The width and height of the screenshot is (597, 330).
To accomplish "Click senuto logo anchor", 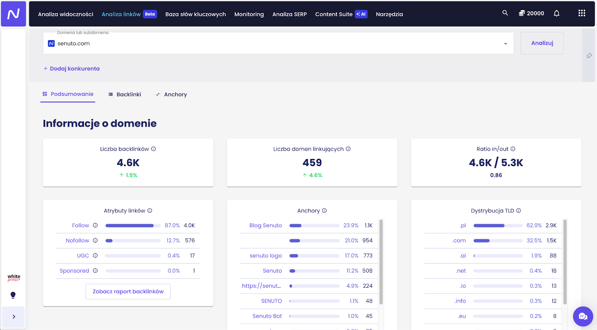I will pos(266,256).
